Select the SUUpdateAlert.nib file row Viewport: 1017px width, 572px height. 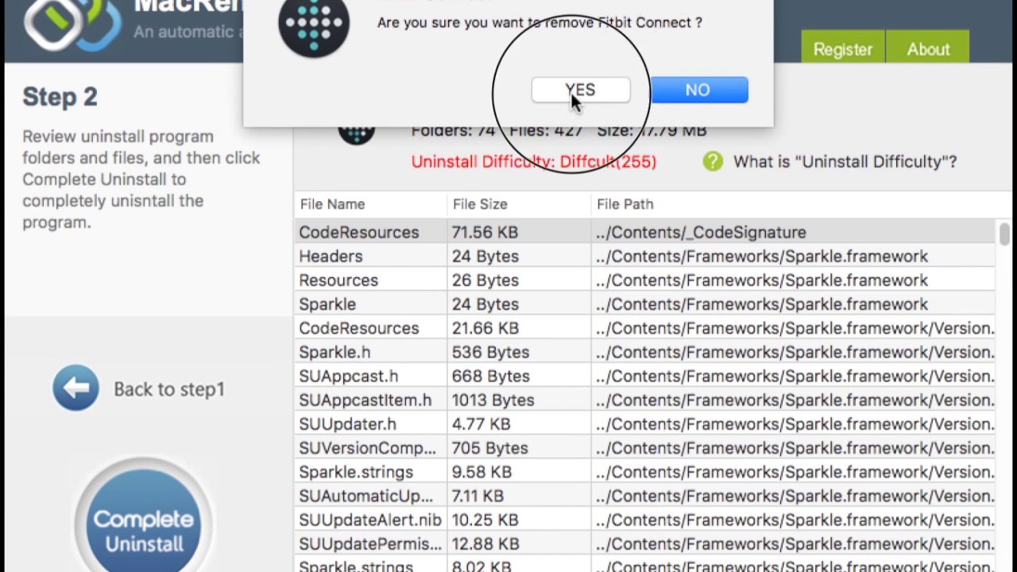click(645, 520)
